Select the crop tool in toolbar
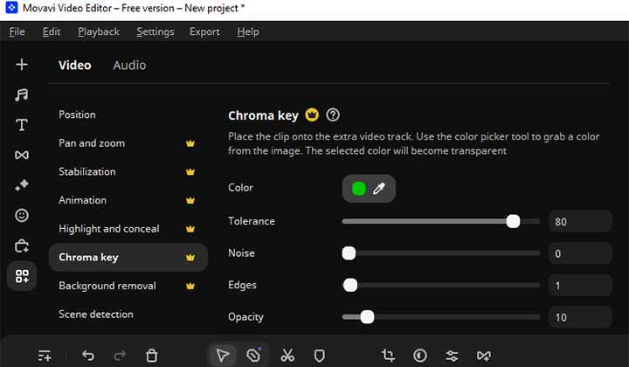The width and height of the screenshot is (629, 367). pos(388,356)
